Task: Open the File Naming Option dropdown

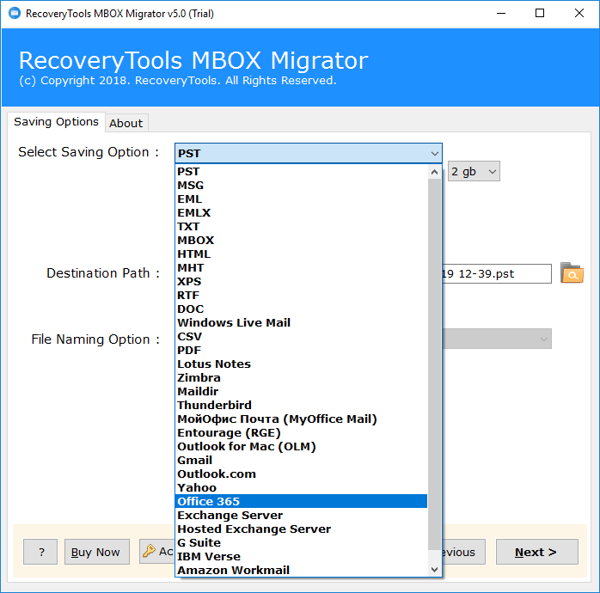Action: [497, 339]
